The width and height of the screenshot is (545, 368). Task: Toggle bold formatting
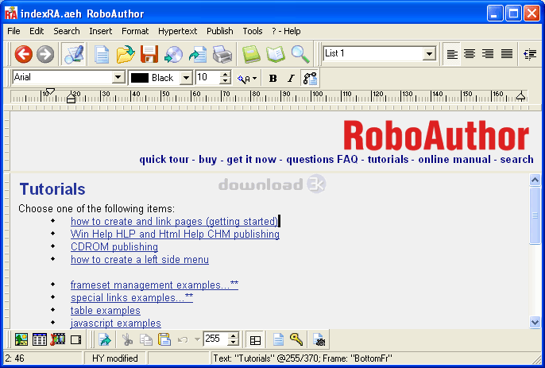[x=272, y=78]
